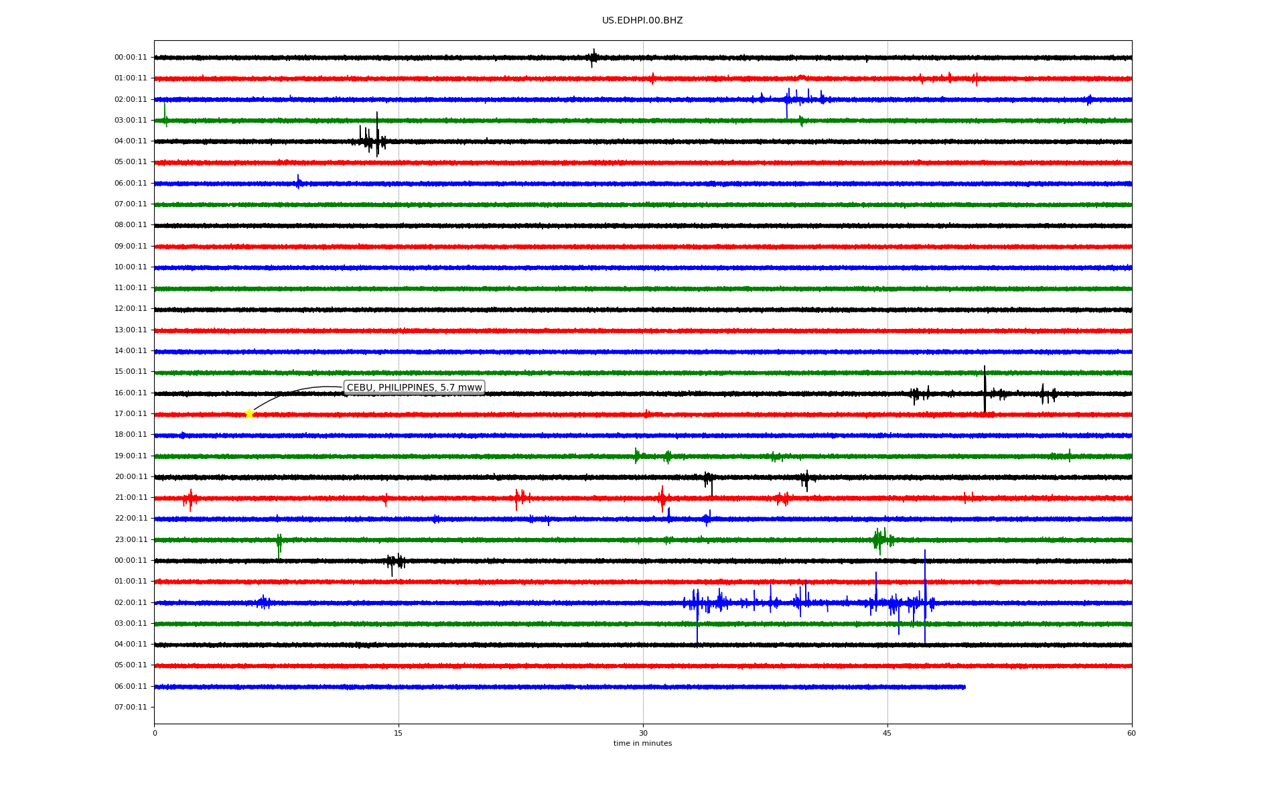Click the CEBU, PHILIPPINES 5.7 mww annotation

click(414, 387)
